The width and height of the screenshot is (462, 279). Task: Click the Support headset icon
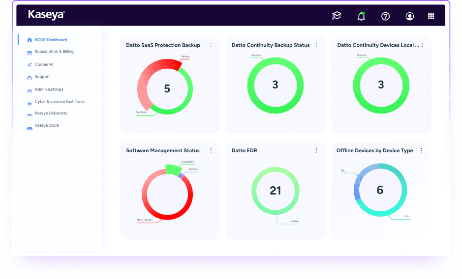30,78
